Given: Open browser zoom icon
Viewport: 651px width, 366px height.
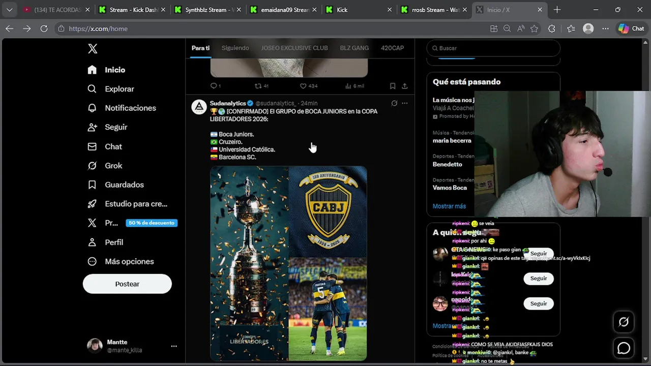Looking at the screenshot, I should [x=507, y=28].
